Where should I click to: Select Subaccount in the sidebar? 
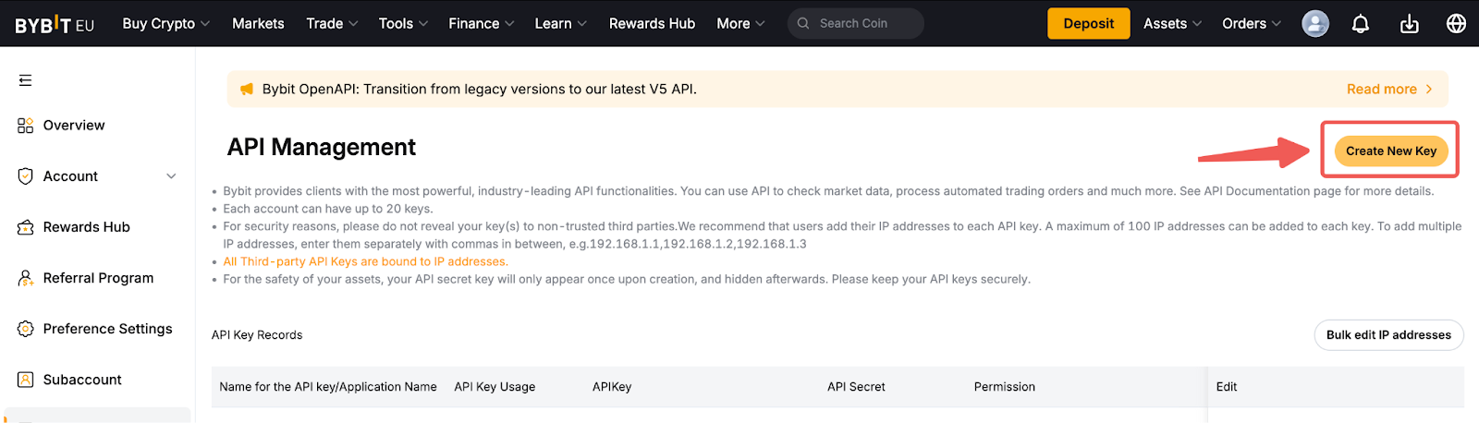point(81,380)
